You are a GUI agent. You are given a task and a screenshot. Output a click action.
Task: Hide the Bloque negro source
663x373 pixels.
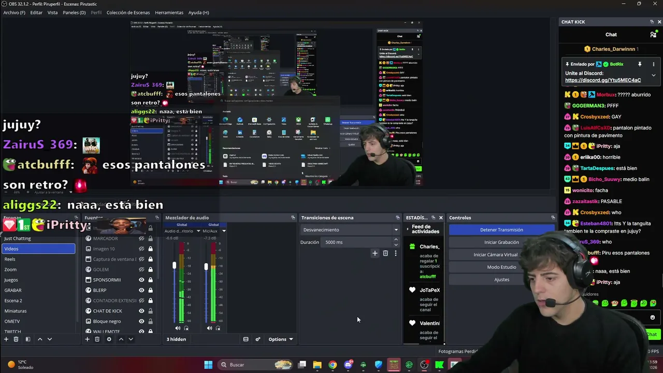141,321
